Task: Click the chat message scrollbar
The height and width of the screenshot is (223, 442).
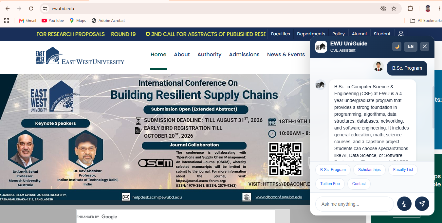Action: point(433,107)
